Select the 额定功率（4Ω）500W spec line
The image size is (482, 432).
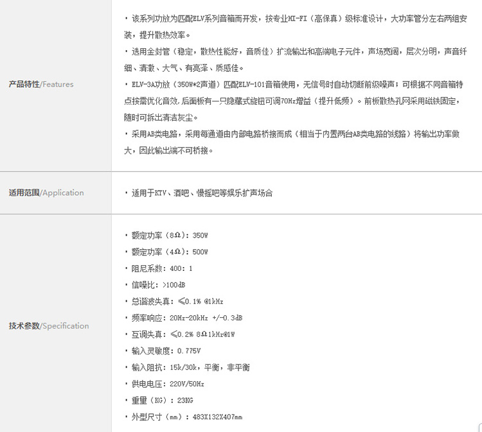click(170, 252)
